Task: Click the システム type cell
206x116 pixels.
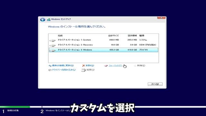Action: (143, 40)
